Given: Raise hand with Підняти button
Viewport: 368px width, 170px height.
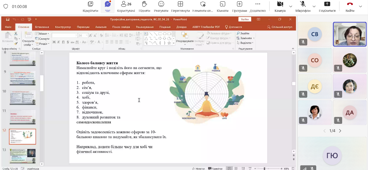Looking at the screenshot, I should point(144,6).
